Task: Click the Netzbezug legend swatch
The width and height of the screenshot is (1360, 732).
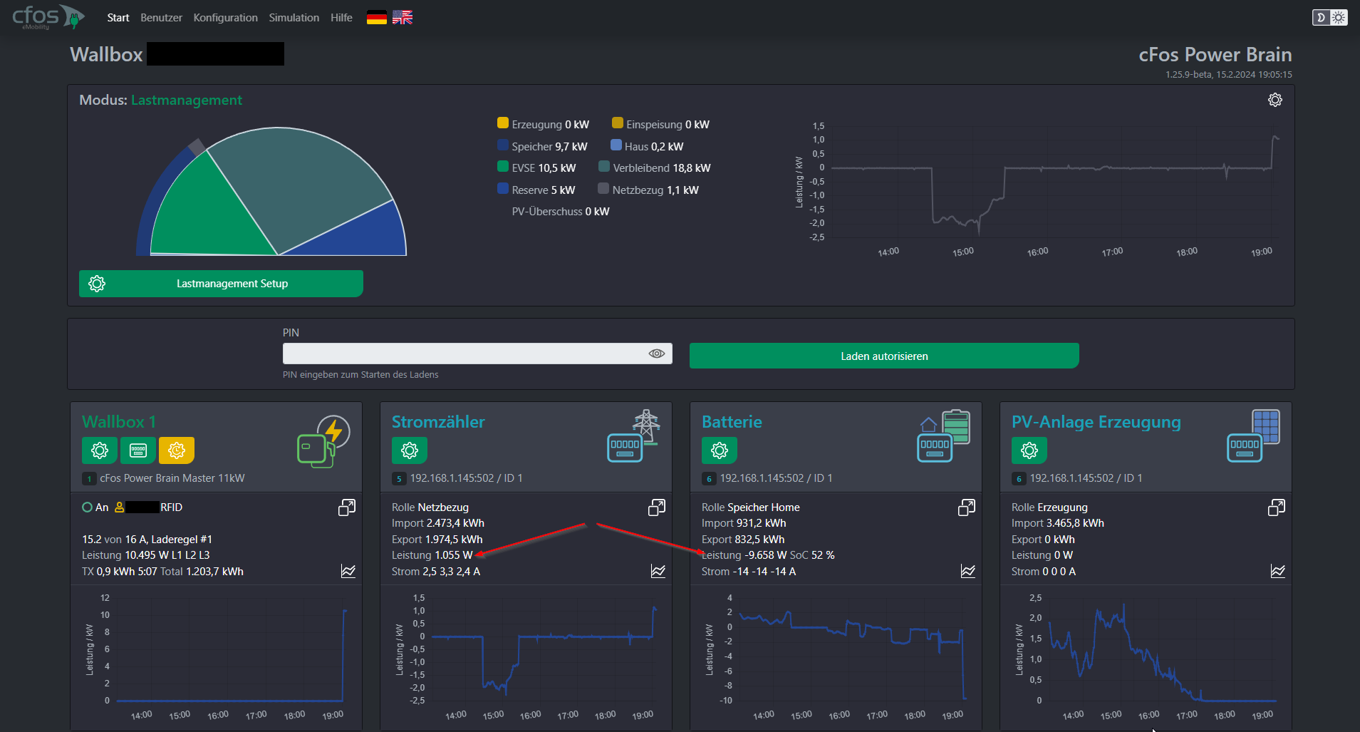Action: pos(603,189)
